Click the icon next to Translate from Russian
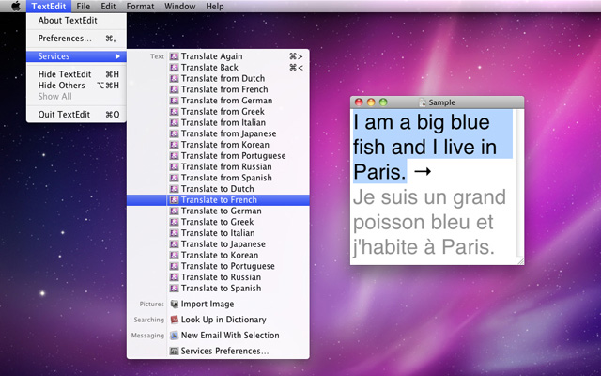Screen dimensions: 601x376 click(174, 167)
